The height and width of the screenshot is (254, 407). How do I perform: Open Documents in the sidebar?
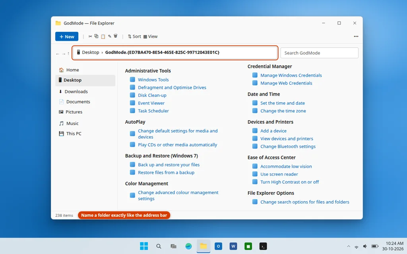(x=85, y=102)
